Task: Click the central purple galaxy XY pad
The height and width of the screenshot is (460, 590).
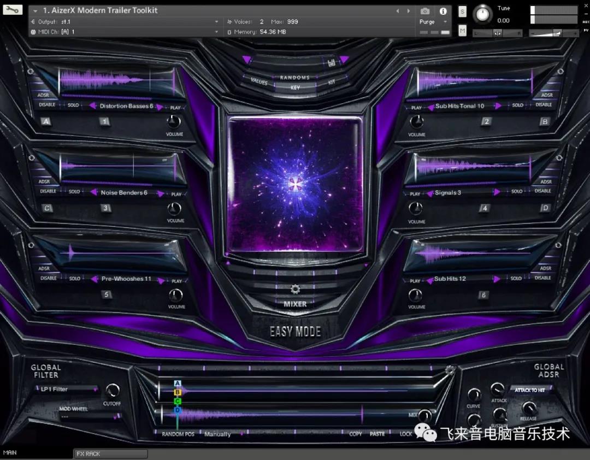Action: point(295,185)
